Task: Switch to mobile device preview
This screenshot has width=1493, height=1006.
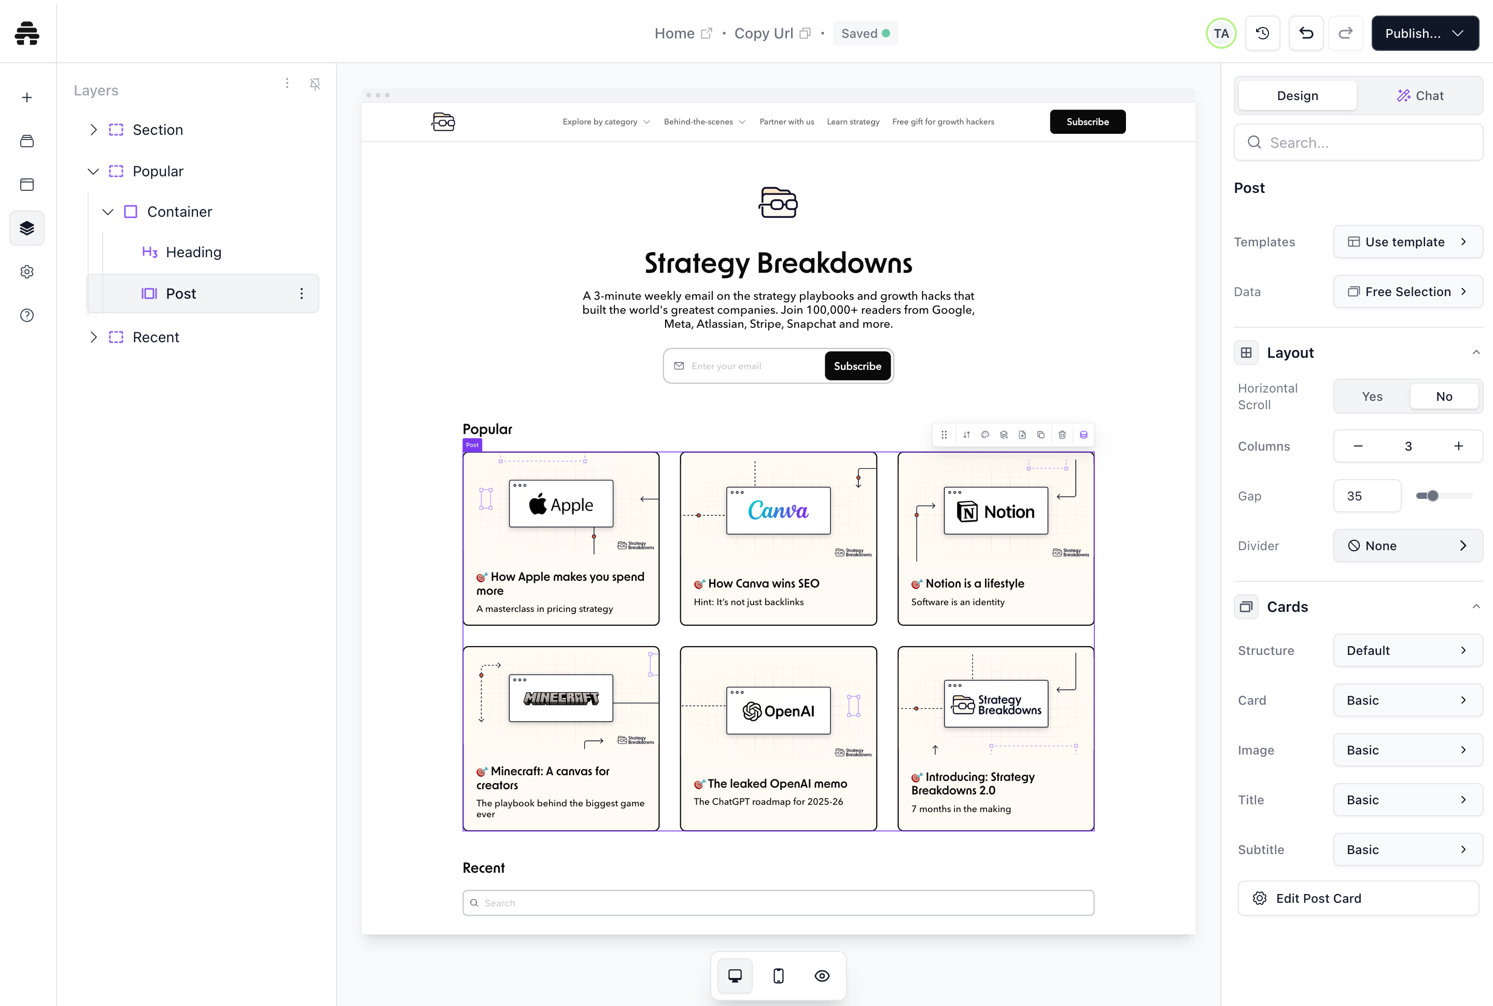Action: pos(778,976)
